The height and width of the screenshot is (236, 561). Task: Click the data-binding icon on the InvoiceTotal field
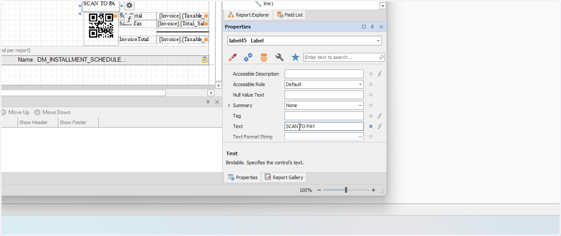pyautogui.click(x=206, y=39)
